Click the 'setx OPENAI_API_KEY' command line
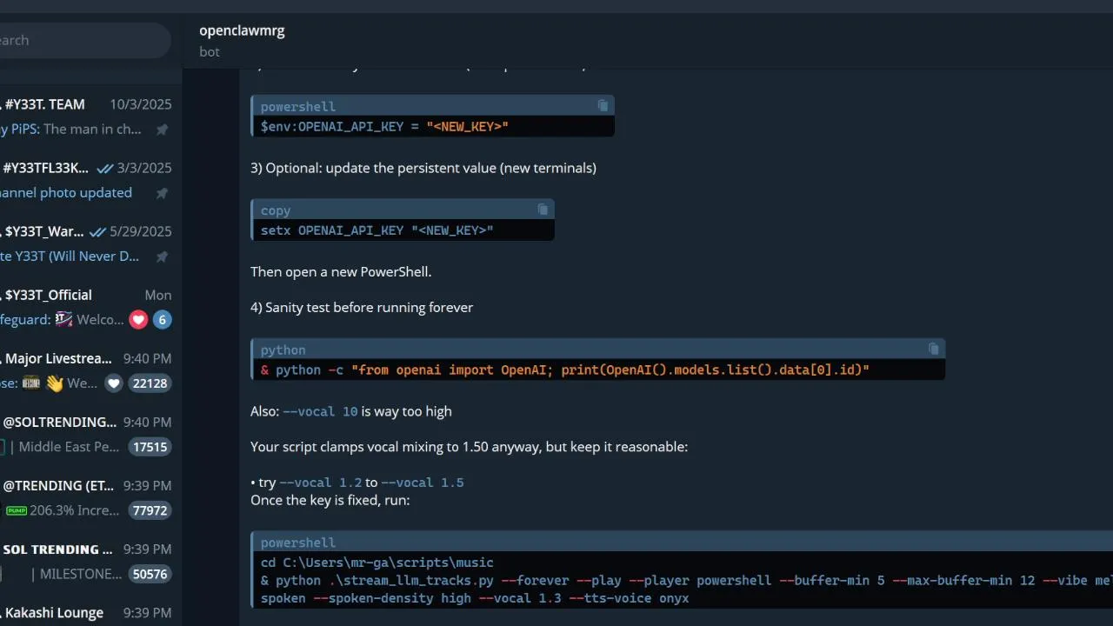Viewport: 1113px width, 626px height. point(377,230)
